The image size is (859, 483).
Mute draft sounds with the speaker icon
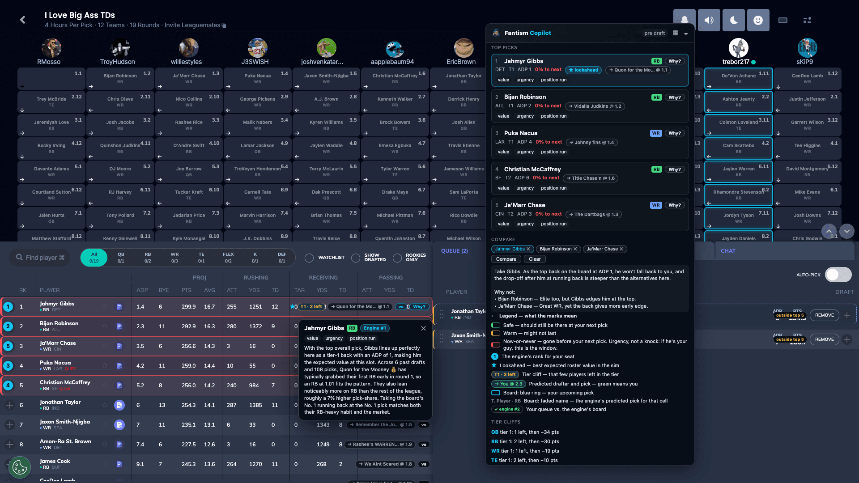tap(709, 20)
